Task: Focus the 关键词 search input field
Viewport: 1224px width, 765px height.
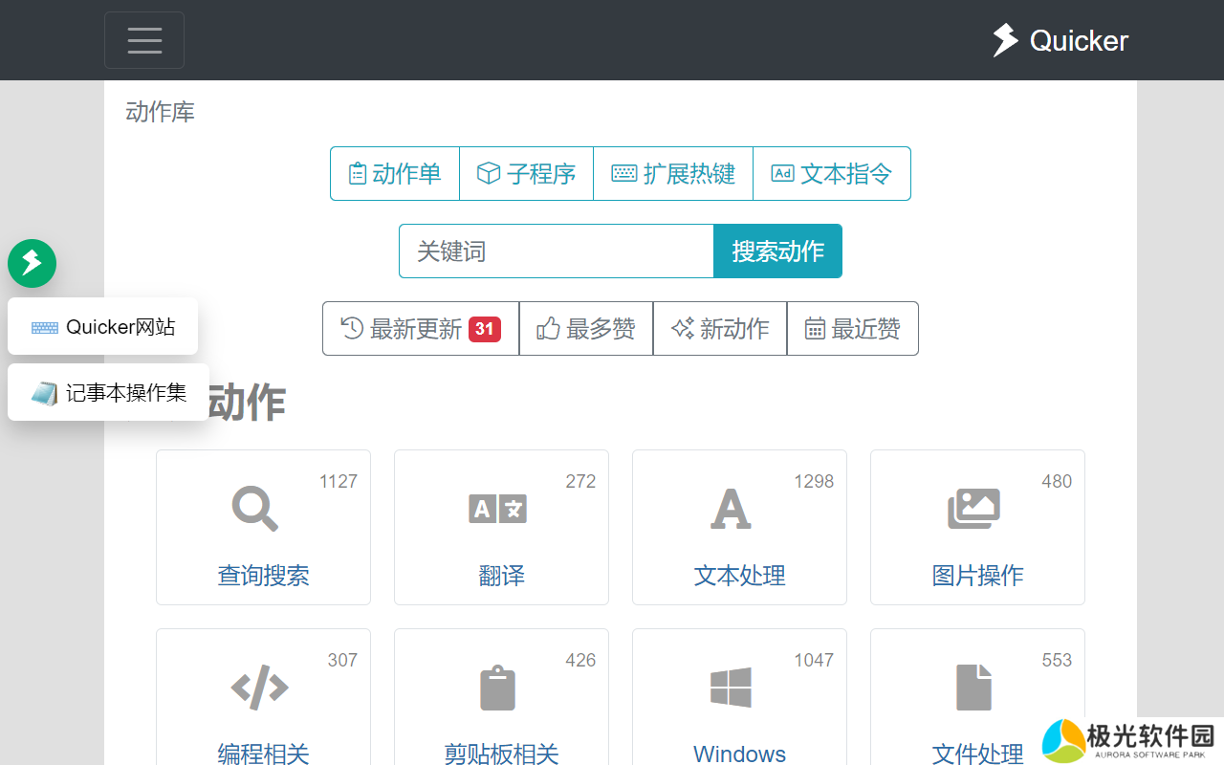Action: point(557,251)
